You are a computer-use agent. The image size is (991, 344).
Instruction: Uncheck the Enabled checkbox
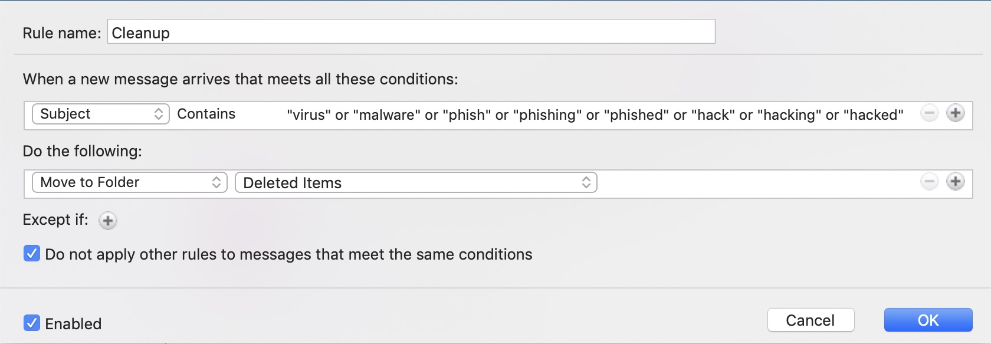tap(32, 323)
